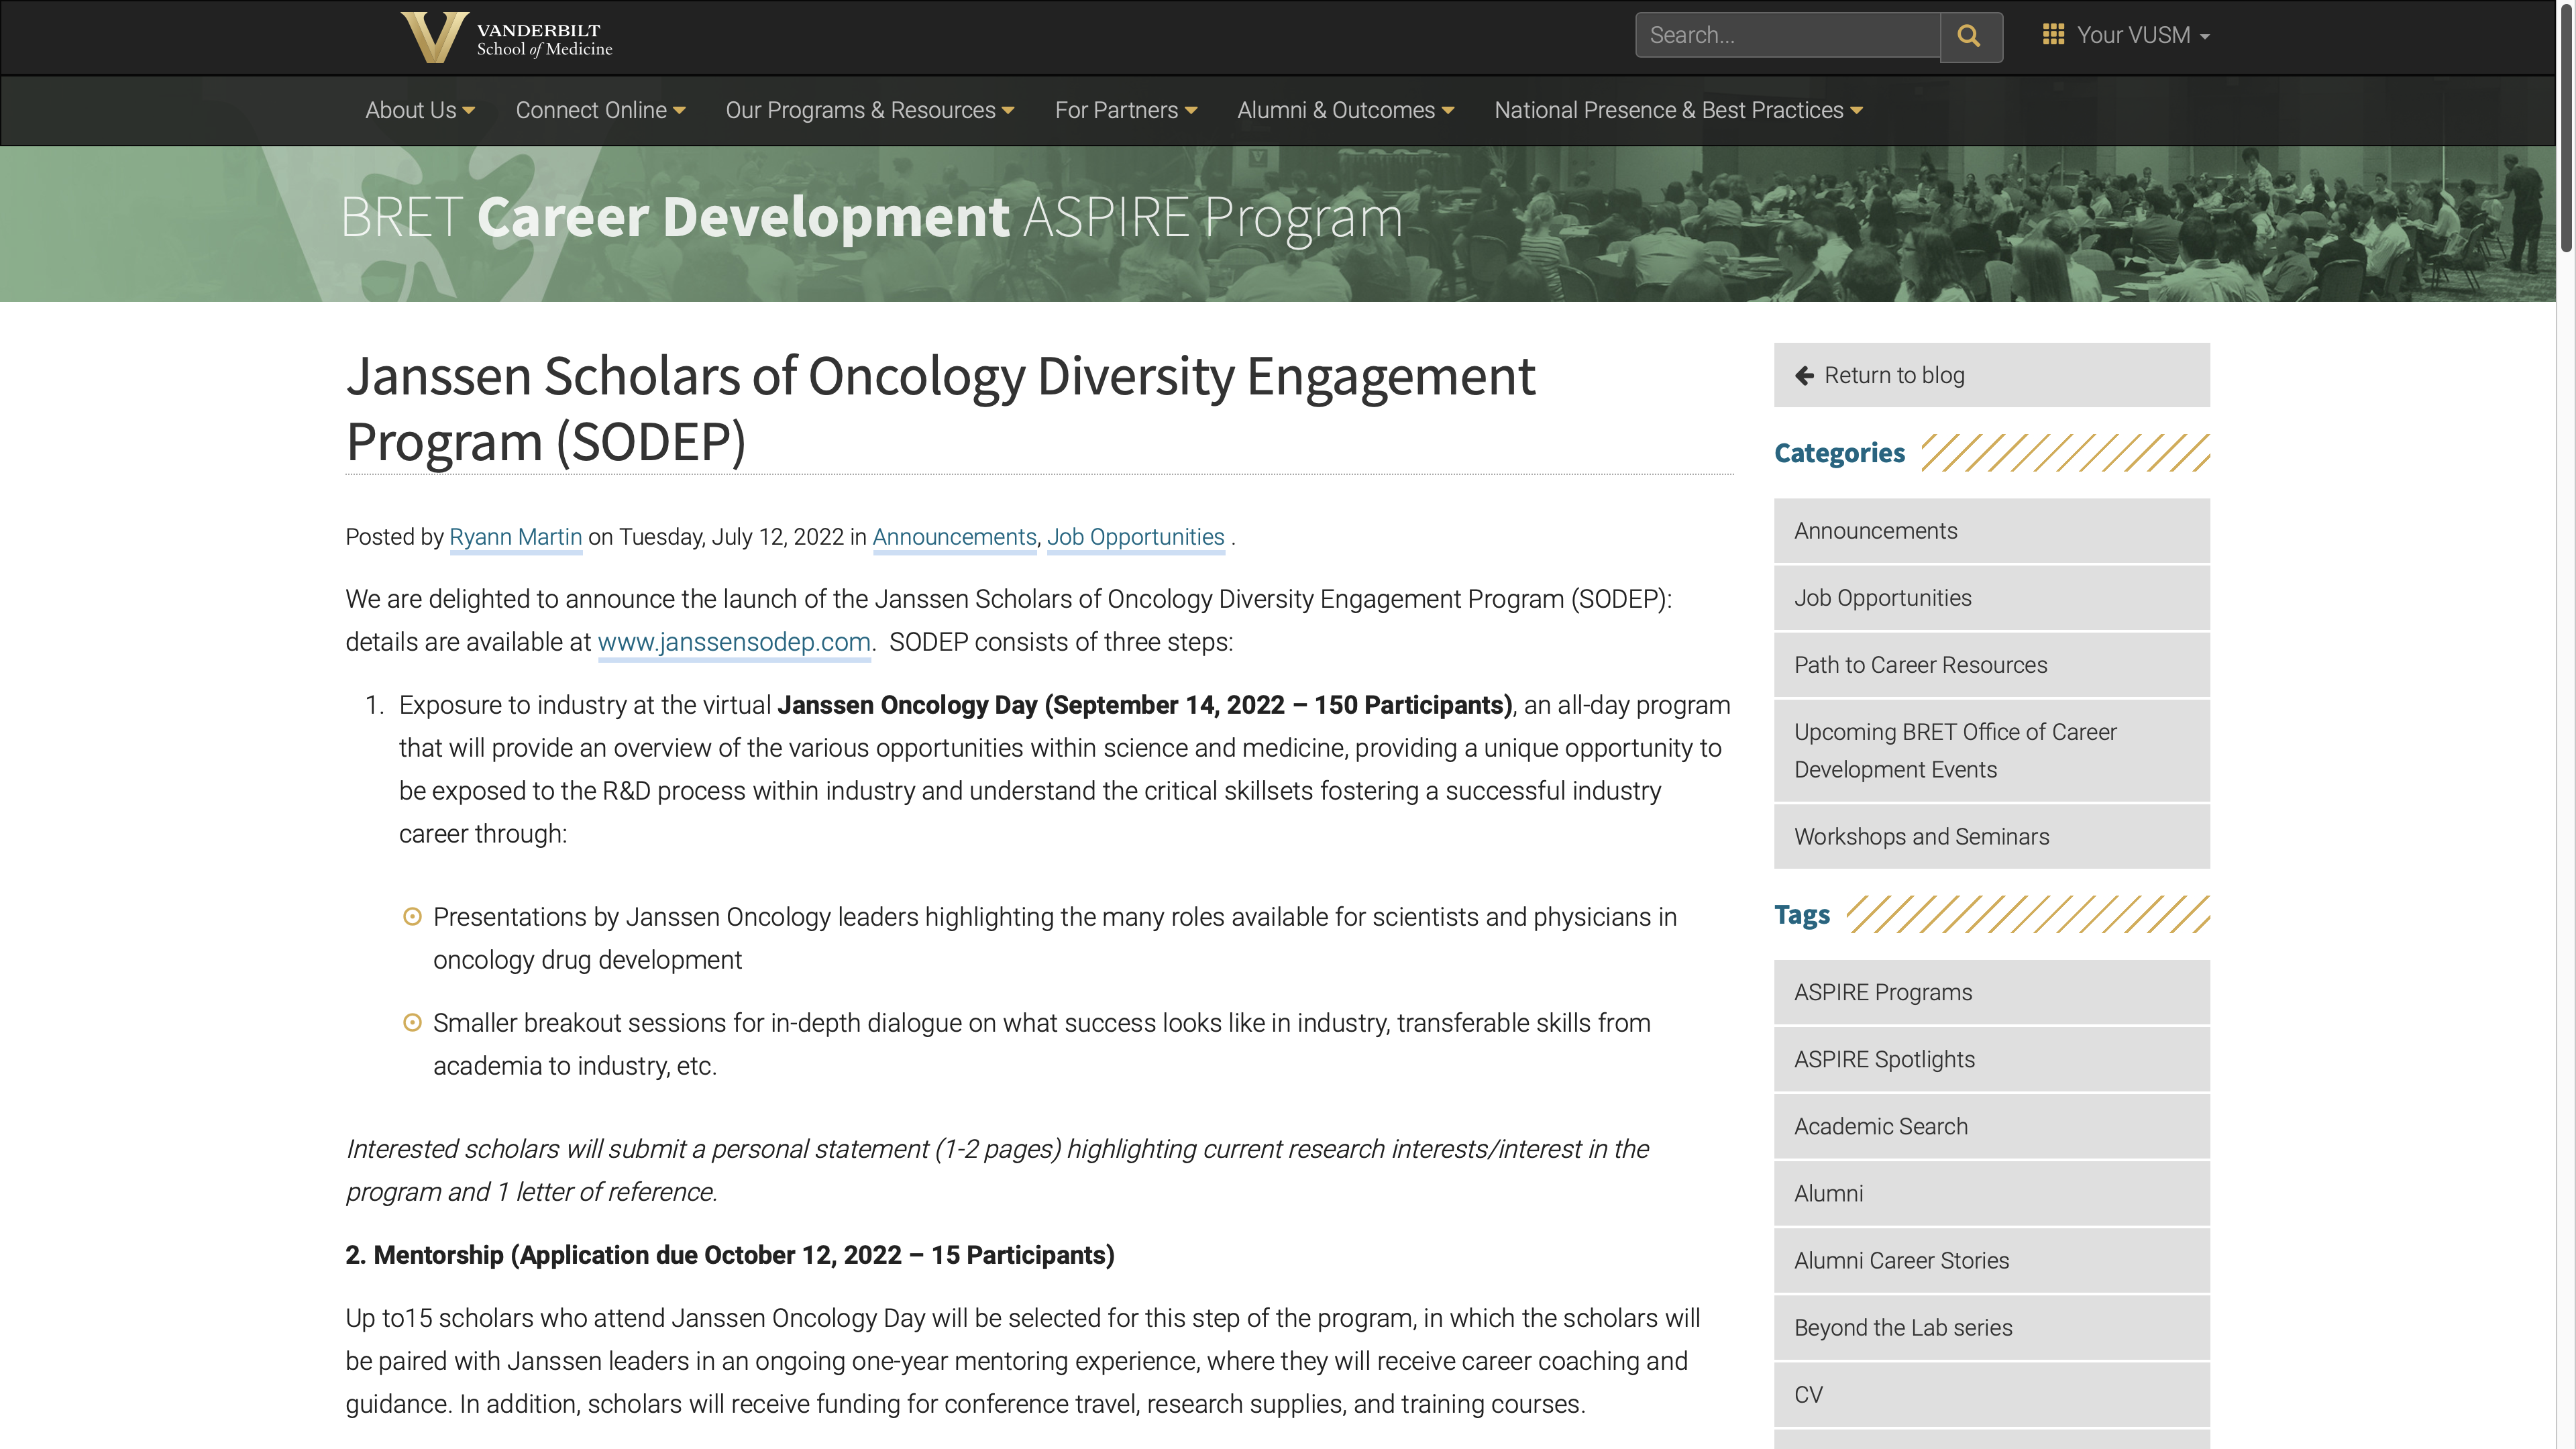Open the Alumni Career Stories tag
This screenshot has height=1449, width=2576.
point(1992,1261)
